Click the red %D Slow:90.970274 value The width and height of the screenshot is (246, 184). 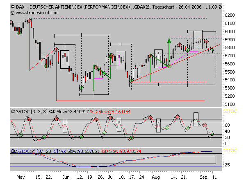[x=121, y=151]
